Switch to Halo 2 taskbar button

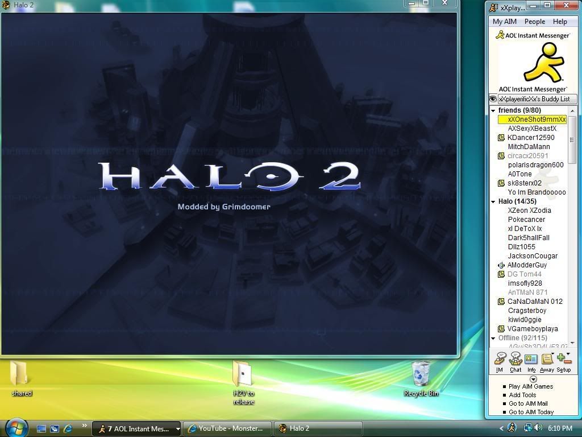318,428
